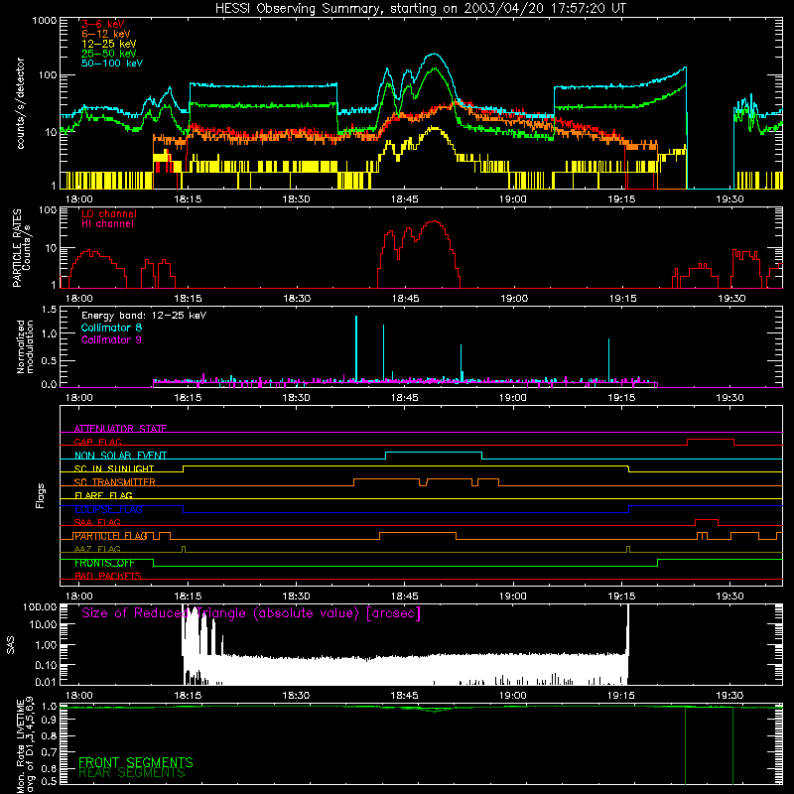Click the Normalized modulation axis label
This screenshot has height=794, width=794.
point(25,346)
